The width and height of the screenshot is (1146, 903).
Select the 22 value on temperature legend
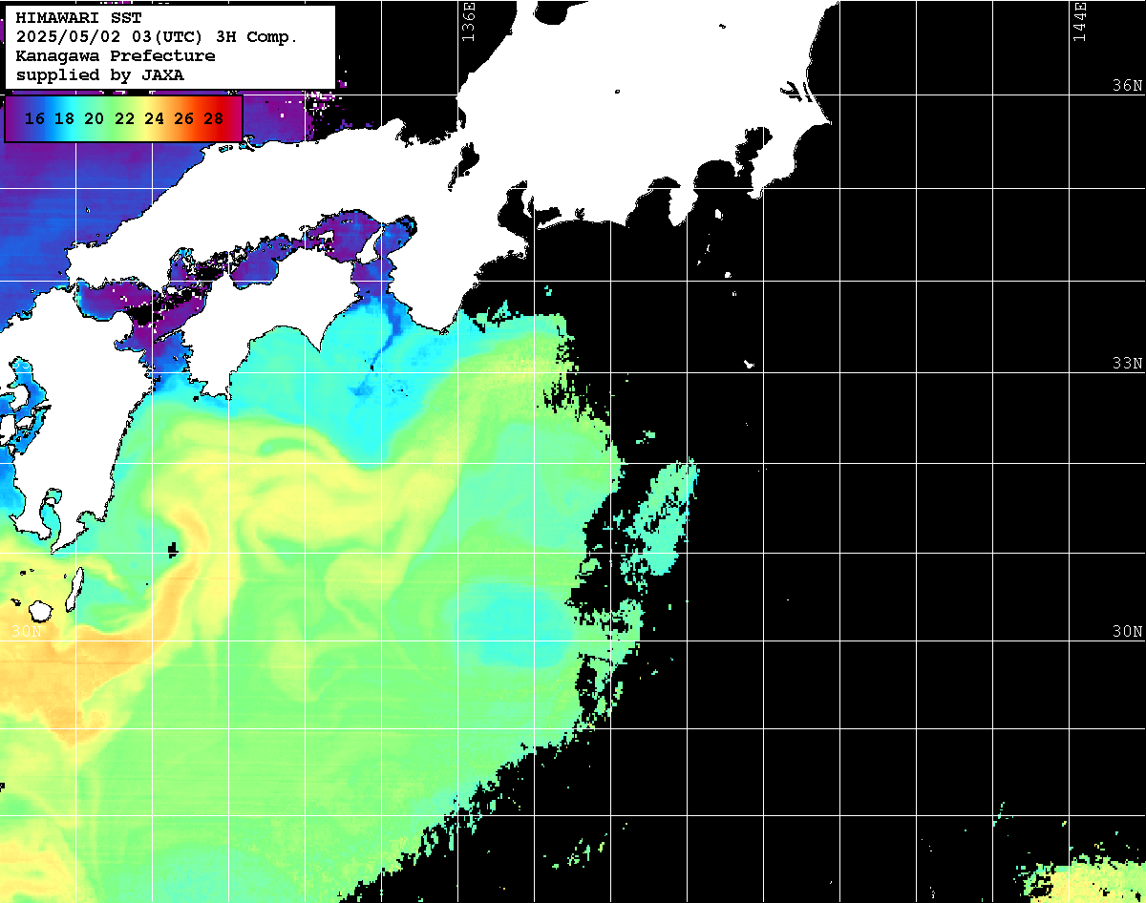[x=124, y=119]
